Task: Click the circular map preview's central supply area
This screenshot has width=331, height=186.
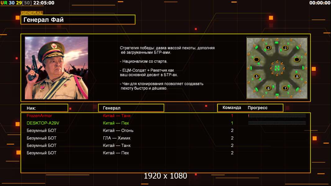Action: (x=277, y=68)
